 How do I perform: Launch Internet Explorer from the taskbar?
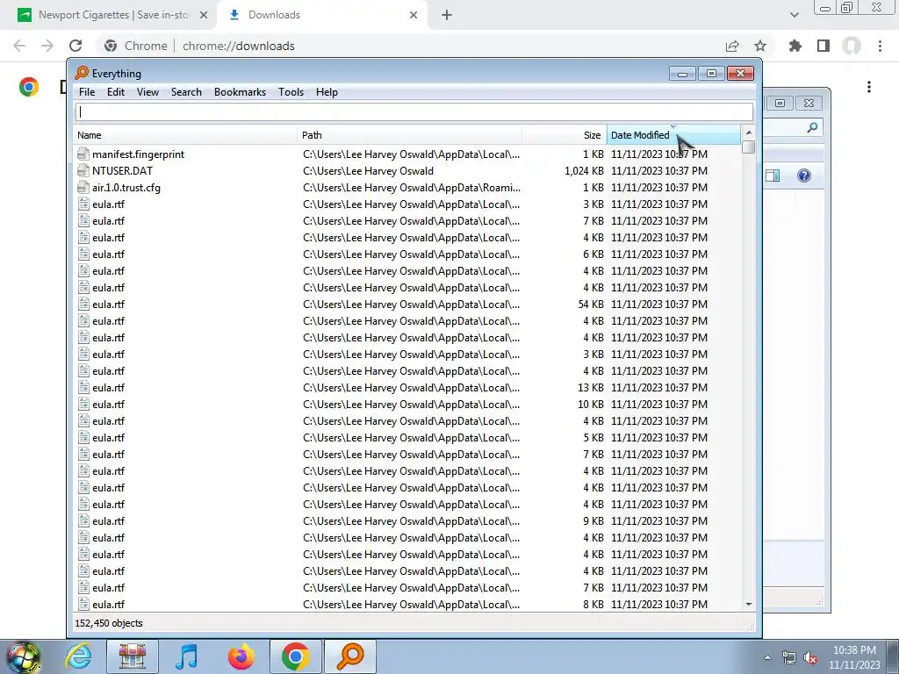(78, 656)
